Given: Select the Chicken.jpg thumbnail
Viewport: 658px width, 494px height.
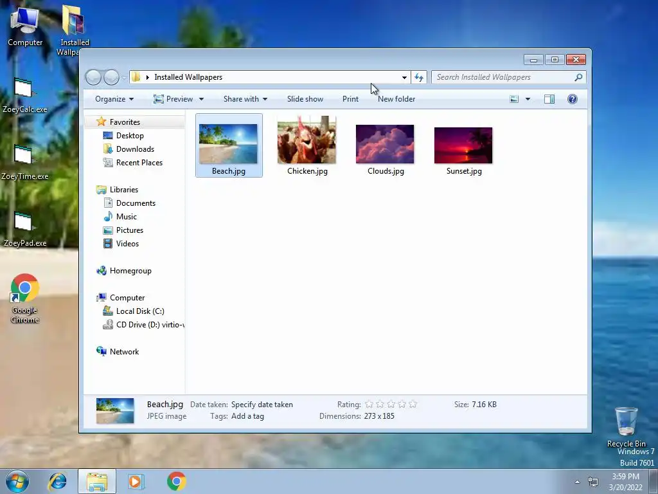Looking at the screenshot, I should (307, 145).
